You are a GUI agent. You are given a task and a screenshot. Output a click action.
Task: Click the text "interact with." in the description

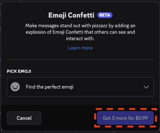tap(80, 38)
